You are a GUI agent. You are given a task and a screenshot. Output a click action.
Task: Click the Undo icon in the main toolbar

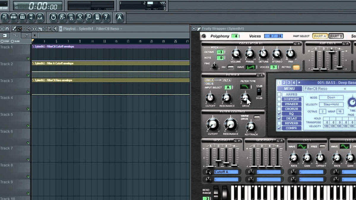[53, 17]
